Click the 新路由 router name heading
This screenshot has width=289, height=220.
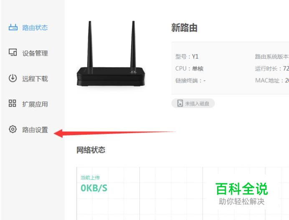pyautogui.click(x=184, y=28)
